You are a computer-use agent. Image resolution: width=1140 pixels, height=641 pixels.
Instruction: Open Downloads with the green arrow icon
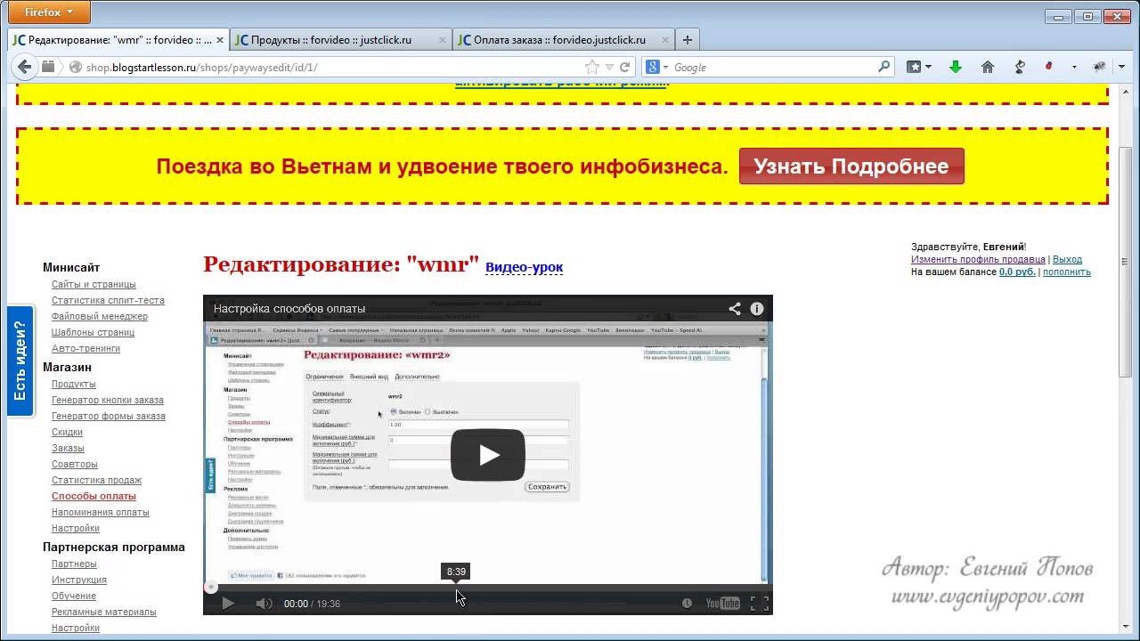coord(956,67)
